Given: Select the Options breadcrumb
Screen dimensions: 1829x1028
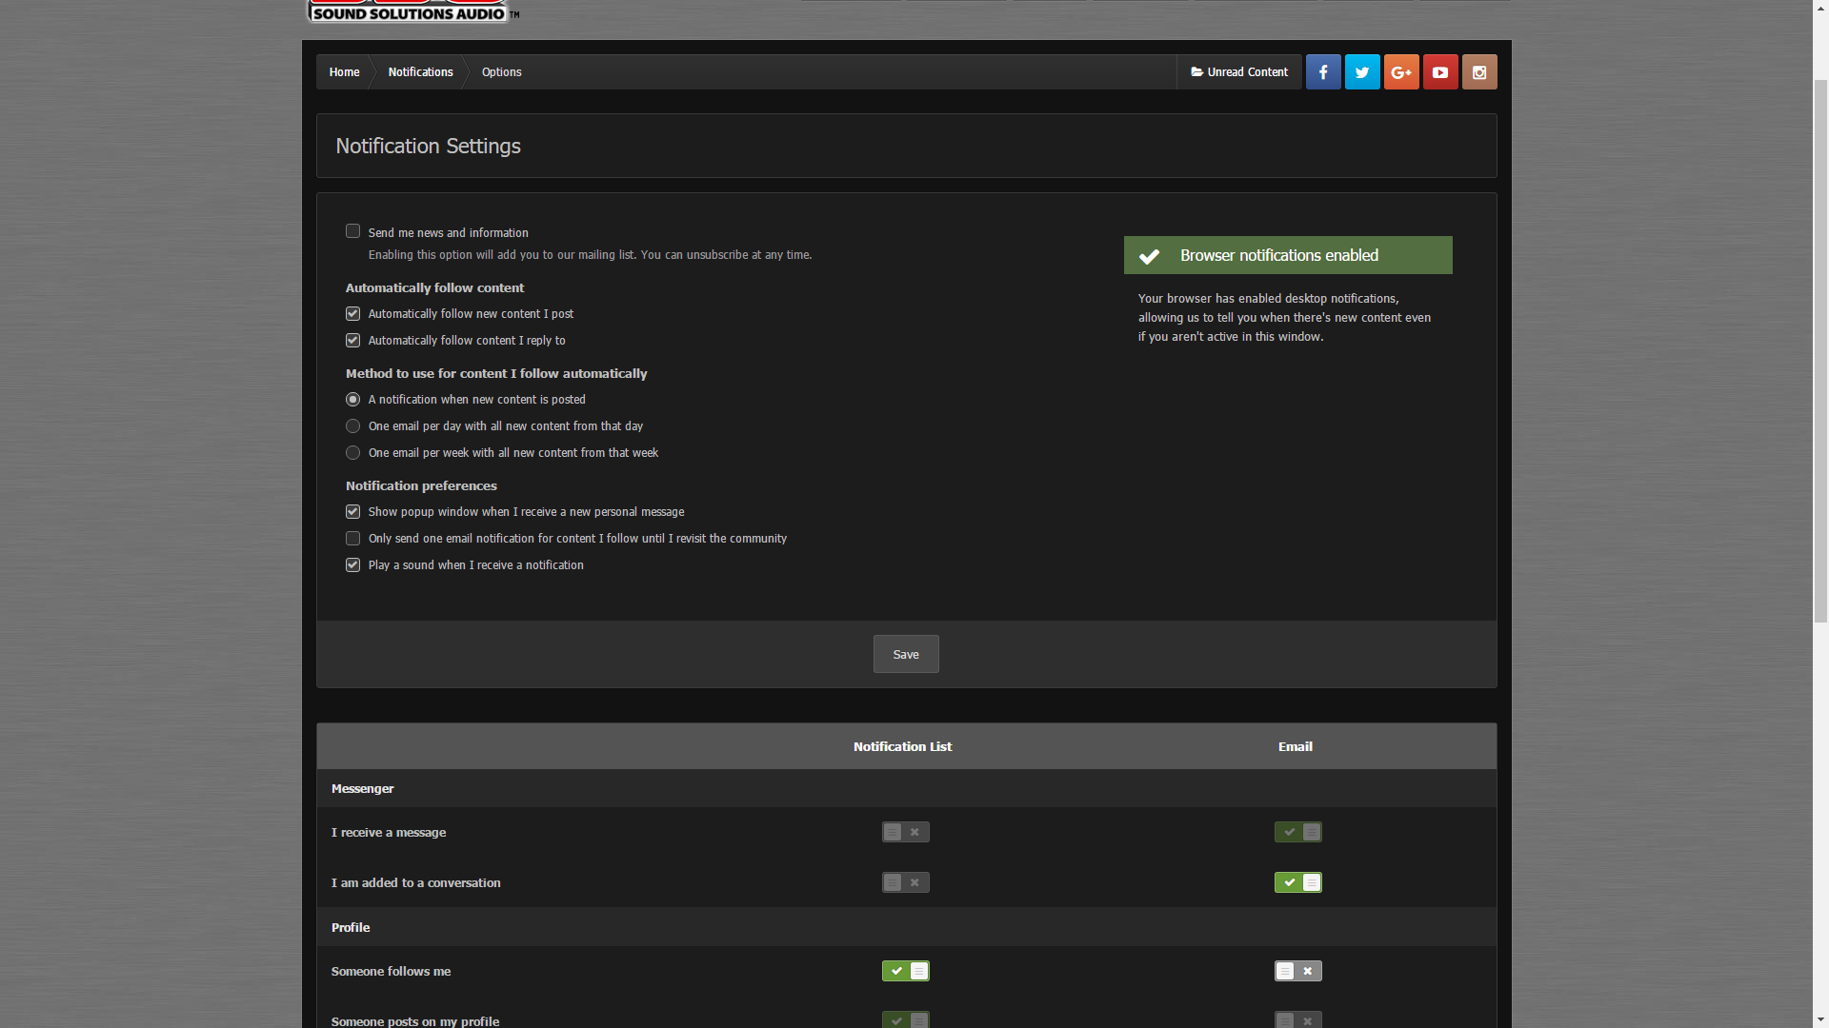Looking at the screenshot, I should (501, 72).
